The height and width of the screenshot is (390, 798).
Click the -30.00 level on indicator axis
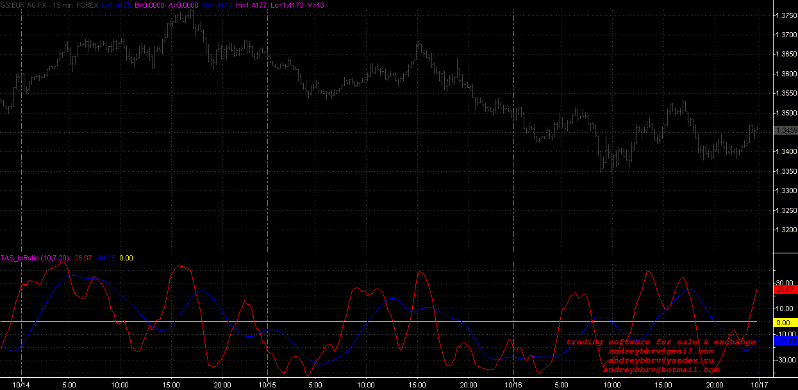click(x=786, y=360)
